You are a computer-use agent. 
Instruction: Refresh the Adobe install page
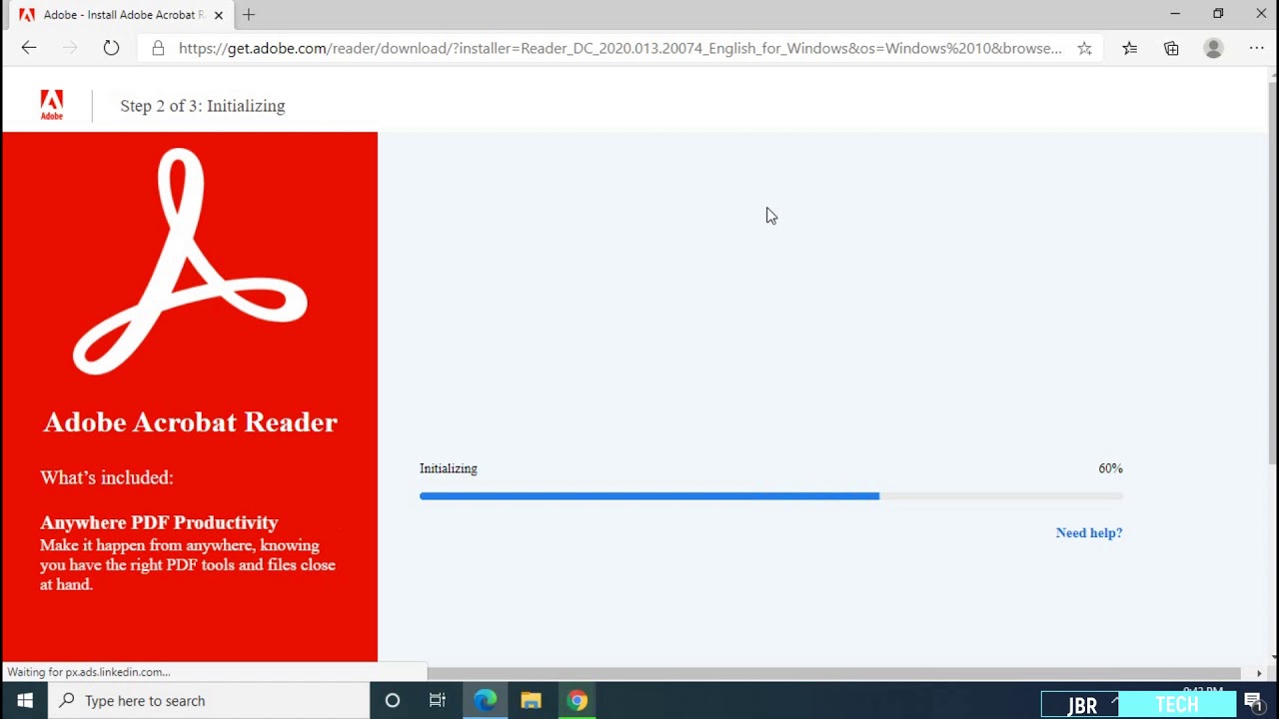click(x=111, y=48)
